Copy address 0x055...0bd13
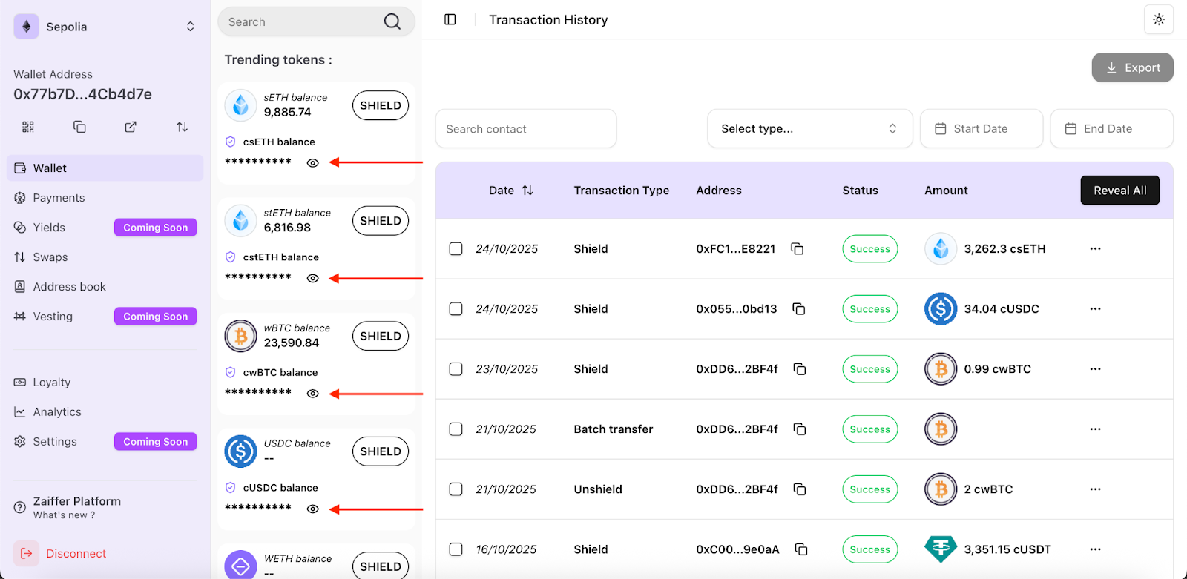 [x=799, y=309]
